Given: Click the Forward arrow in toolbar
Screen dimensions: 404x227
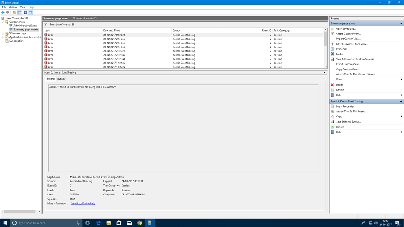Looking at the screenshot, I should (x=8, y=12).
